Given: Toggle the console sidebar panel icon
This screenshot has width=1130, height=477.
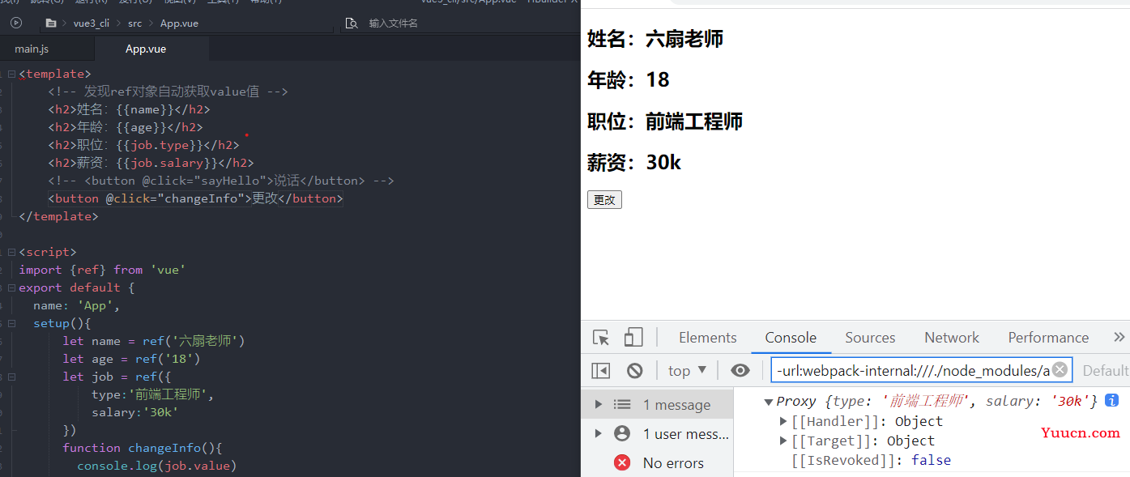Looking at the screenshot, I should tap(600, 371).
